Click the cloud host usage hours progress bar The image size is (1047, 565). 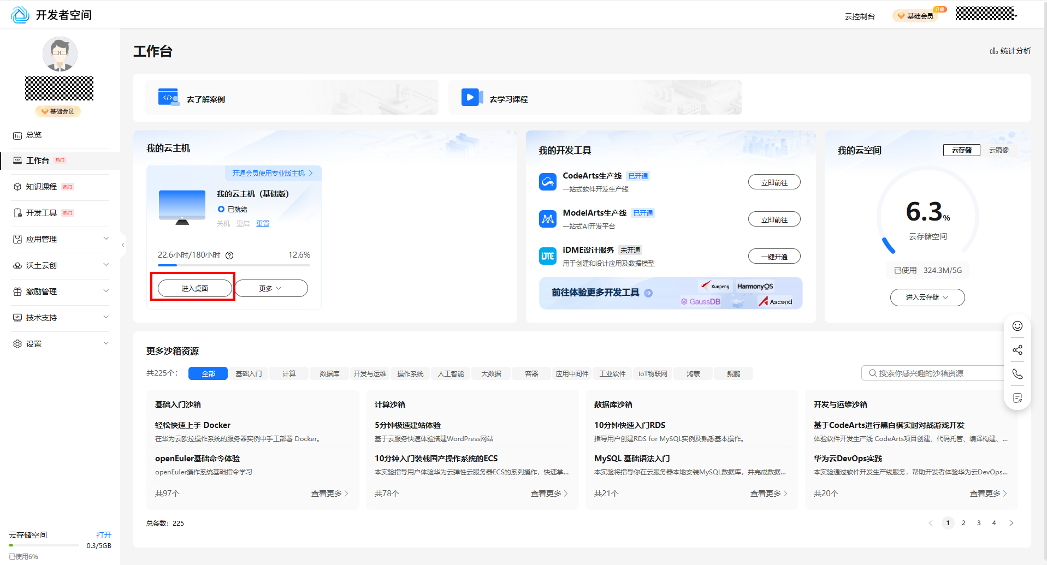click(234, 265)
